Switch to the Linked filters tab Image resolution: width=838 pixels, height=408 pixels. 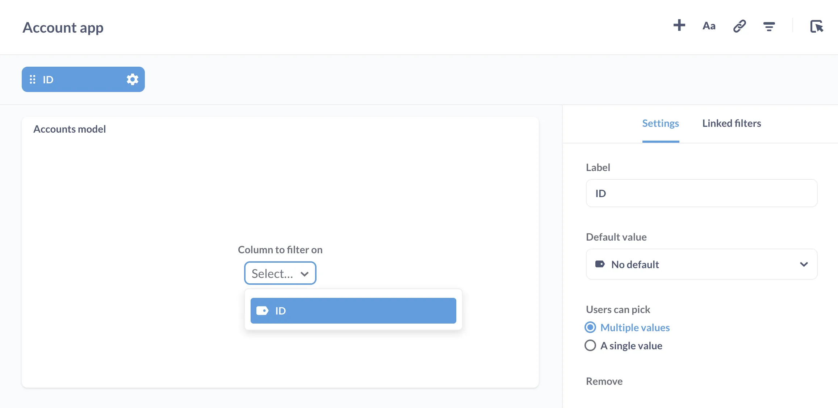731,123
